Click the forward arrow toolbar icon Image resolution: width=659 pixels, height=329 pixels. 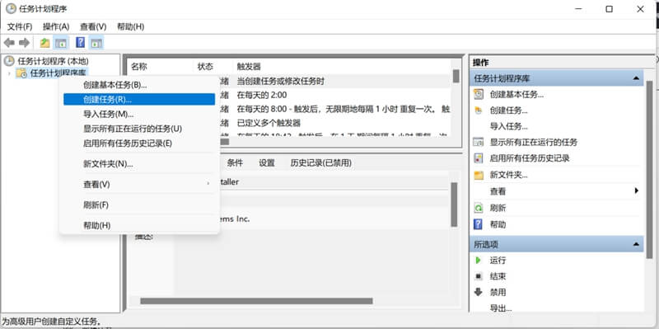pos(25,43)
